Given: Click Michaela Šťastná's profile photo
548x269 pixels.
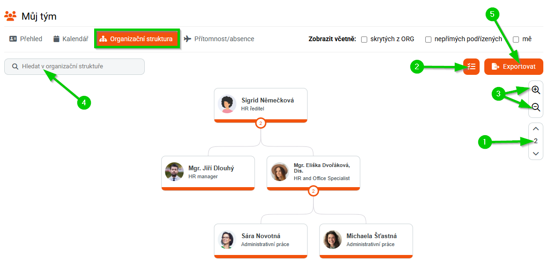Looking at the screenshot, I should 332,240.
